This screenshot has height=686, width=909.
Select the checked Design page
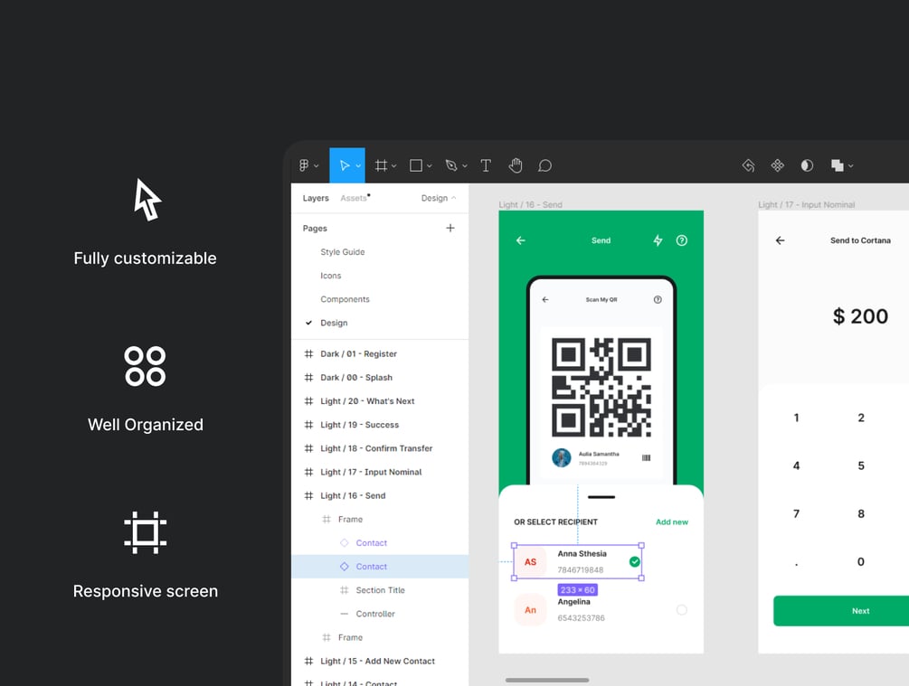coord(334,323)
